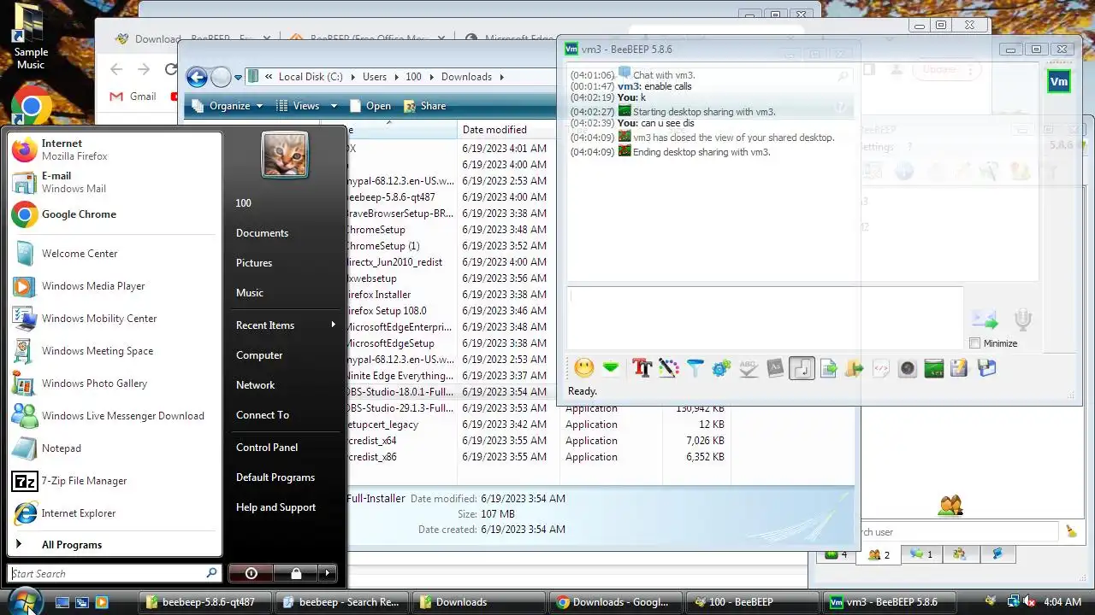Toggle the return-key-to-send button
This screenshot has height=615, width=1095.
[x=802, y=368]
